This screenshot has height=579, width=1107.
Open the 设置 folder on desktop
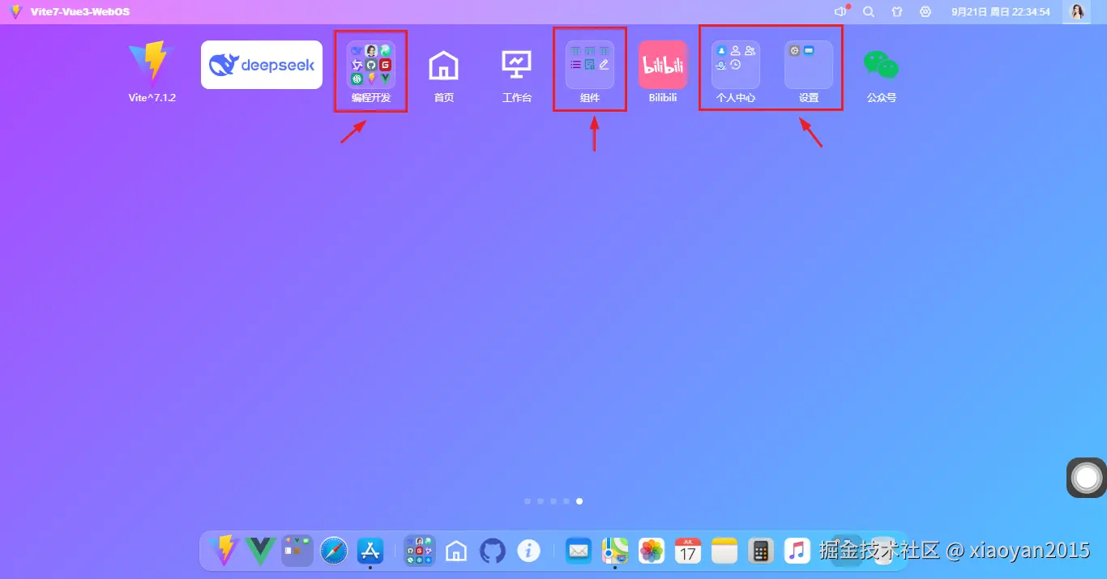pos(809,65)
